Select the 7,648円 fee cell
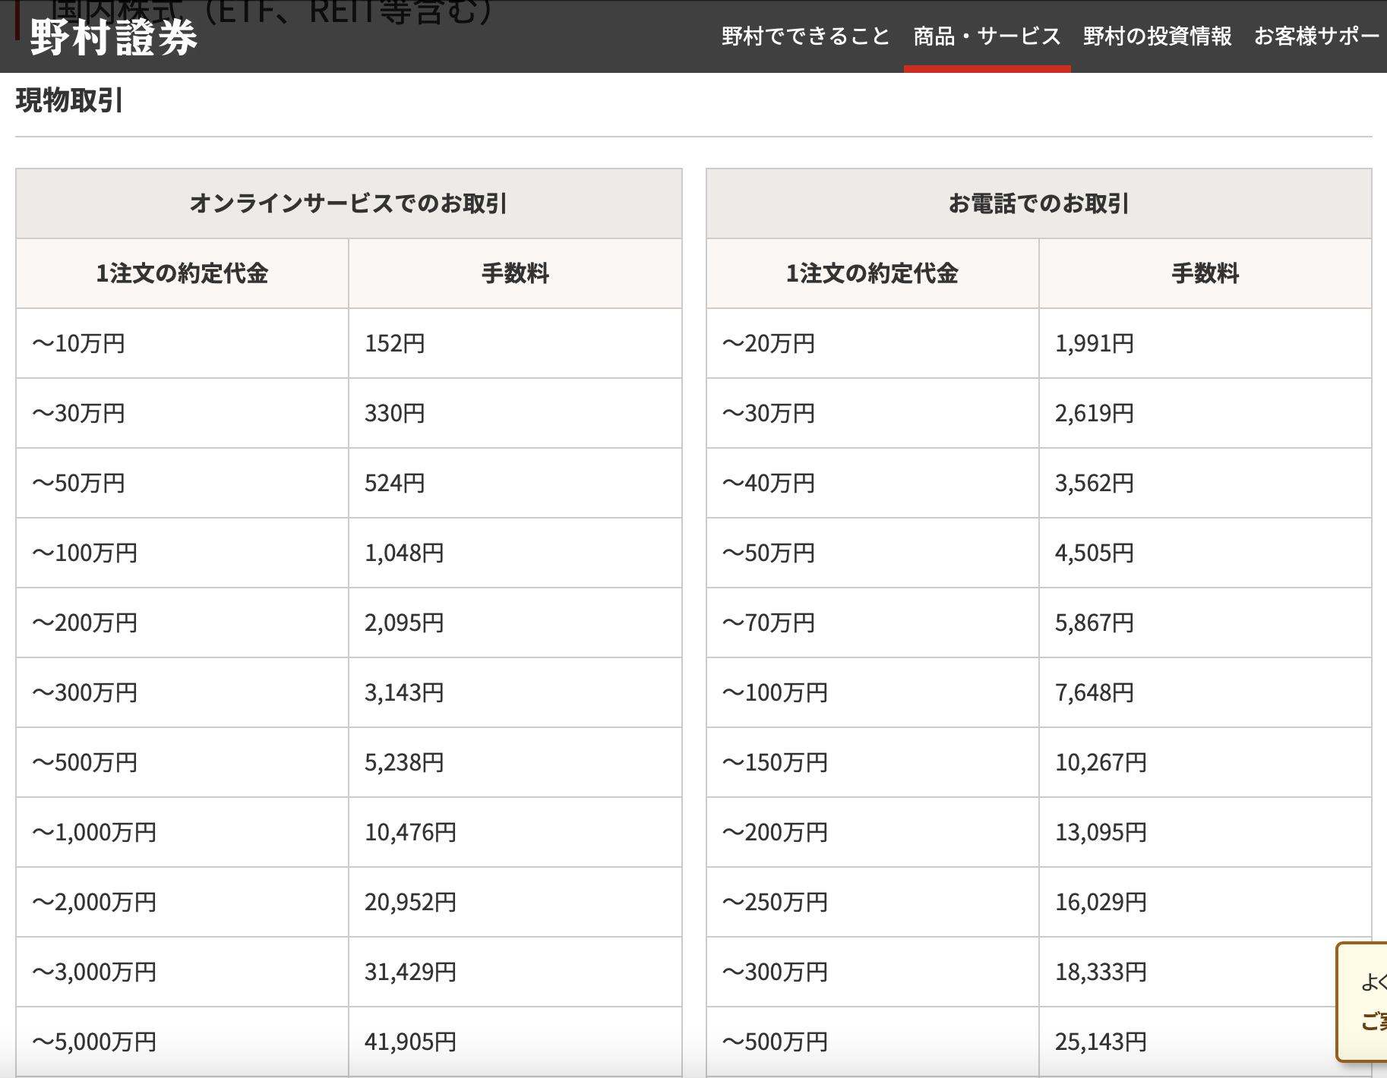Image resolution: width=1387 pixels, height=1078 pixels. click(1205, 692)
